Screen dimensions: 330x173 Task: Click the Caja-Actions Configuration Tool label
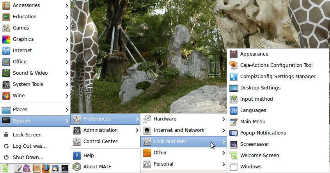pos(276,65)
